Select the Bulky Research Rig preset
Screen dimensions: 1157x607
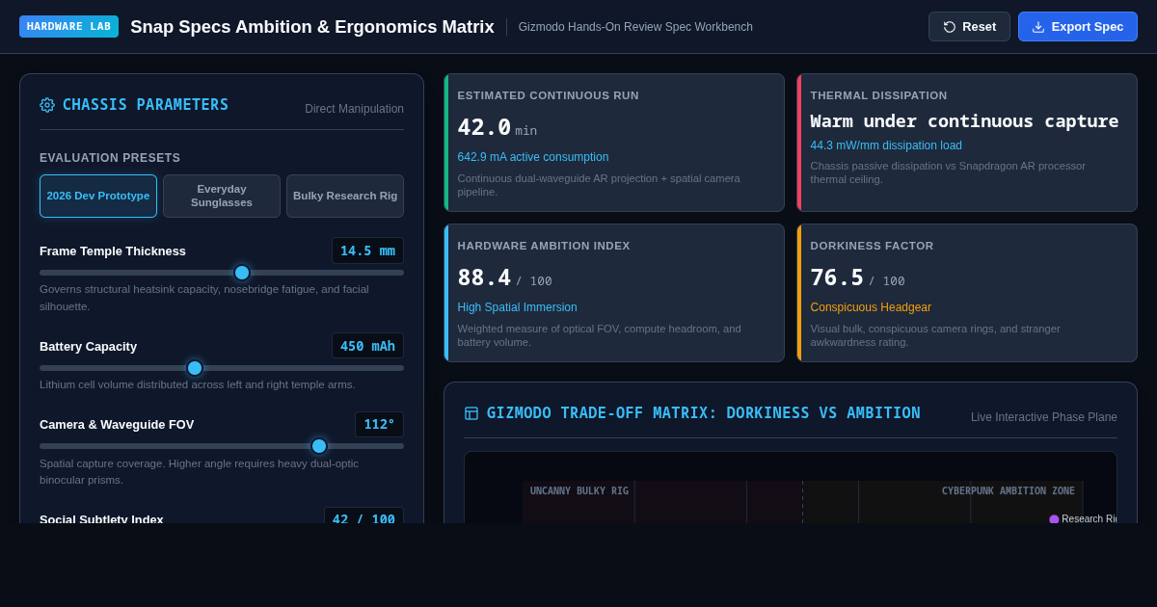(x=345, y=196)
